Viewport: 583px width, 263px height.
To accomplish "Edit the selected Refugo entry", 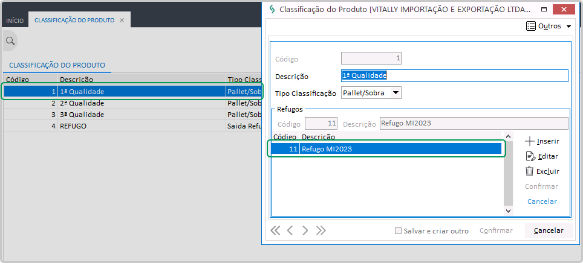I will coord(542,156).
